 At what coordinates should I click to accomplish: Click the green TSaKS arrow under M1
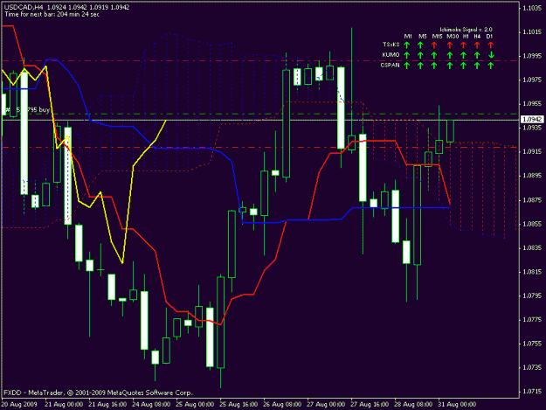coord(406,45)
